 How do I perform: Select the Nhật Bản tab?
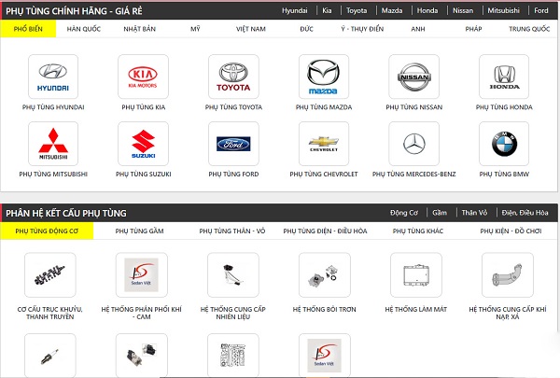click(x=139, y=29)
